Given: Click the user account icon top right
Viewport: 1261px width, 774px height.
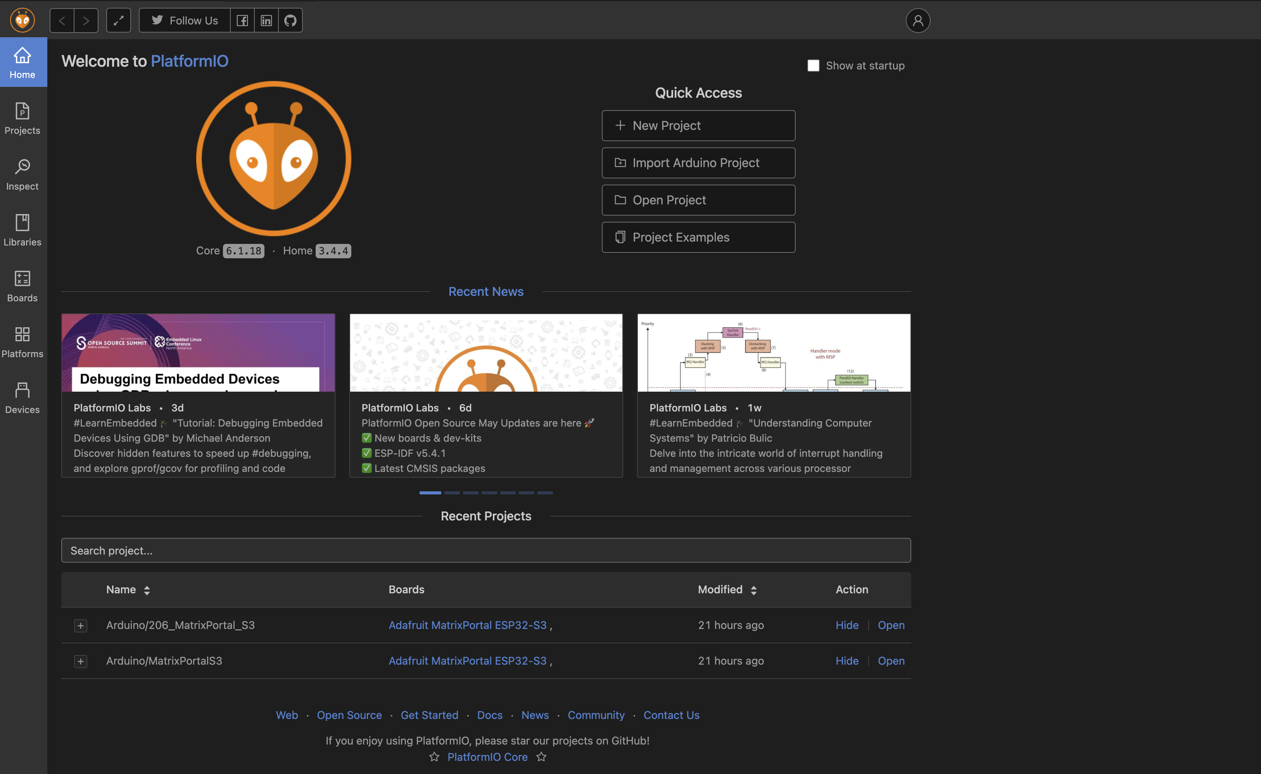Looking at the screenshot, I should click(917, 20).
